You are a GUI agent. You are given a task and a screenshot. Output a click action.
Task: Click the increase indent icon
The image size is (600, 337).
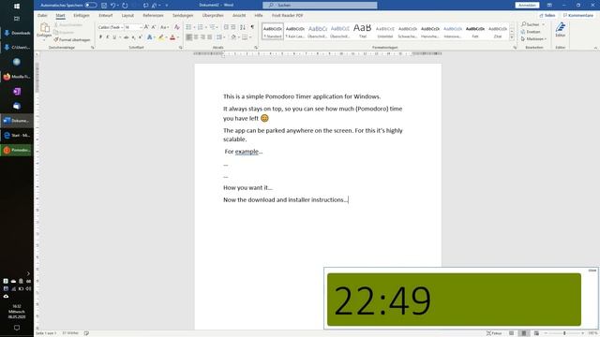233,27
